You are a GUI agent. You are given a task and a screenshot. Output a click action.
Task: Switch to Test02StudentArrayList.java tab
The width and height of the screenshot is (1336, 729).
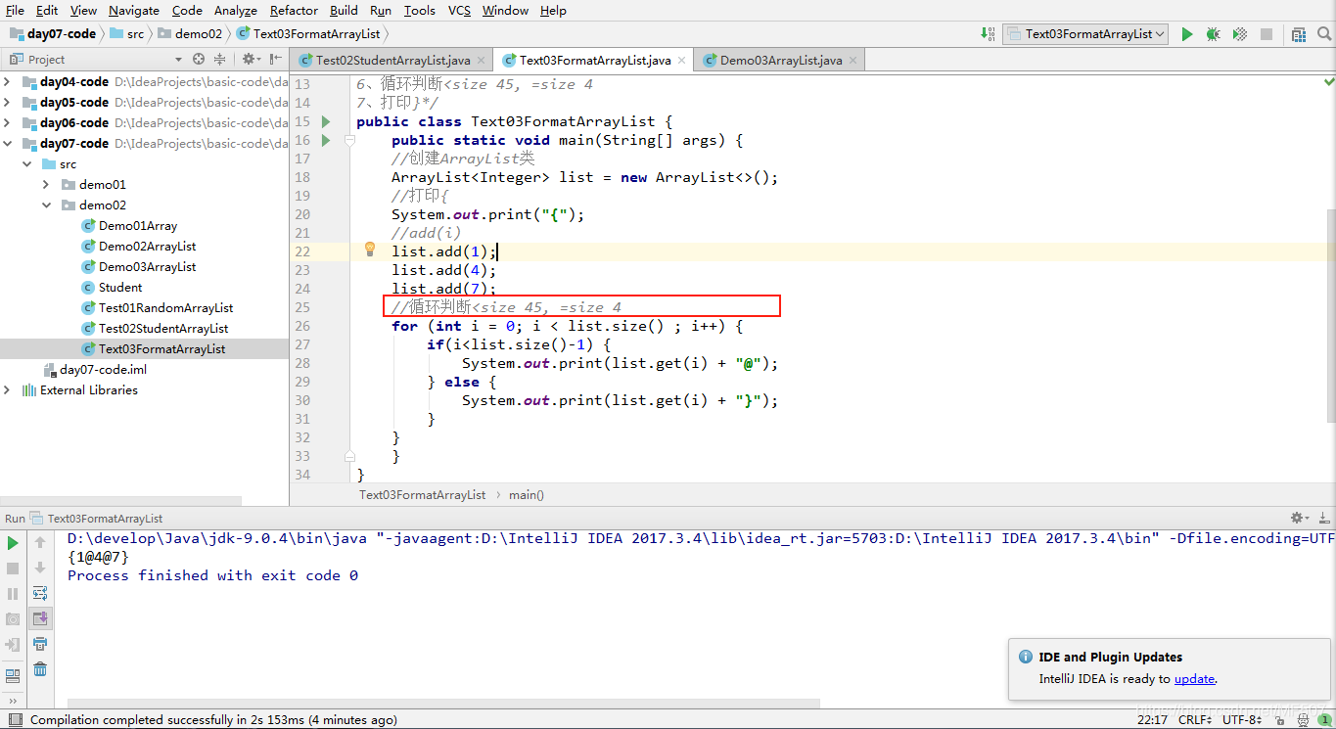point(392,60)
